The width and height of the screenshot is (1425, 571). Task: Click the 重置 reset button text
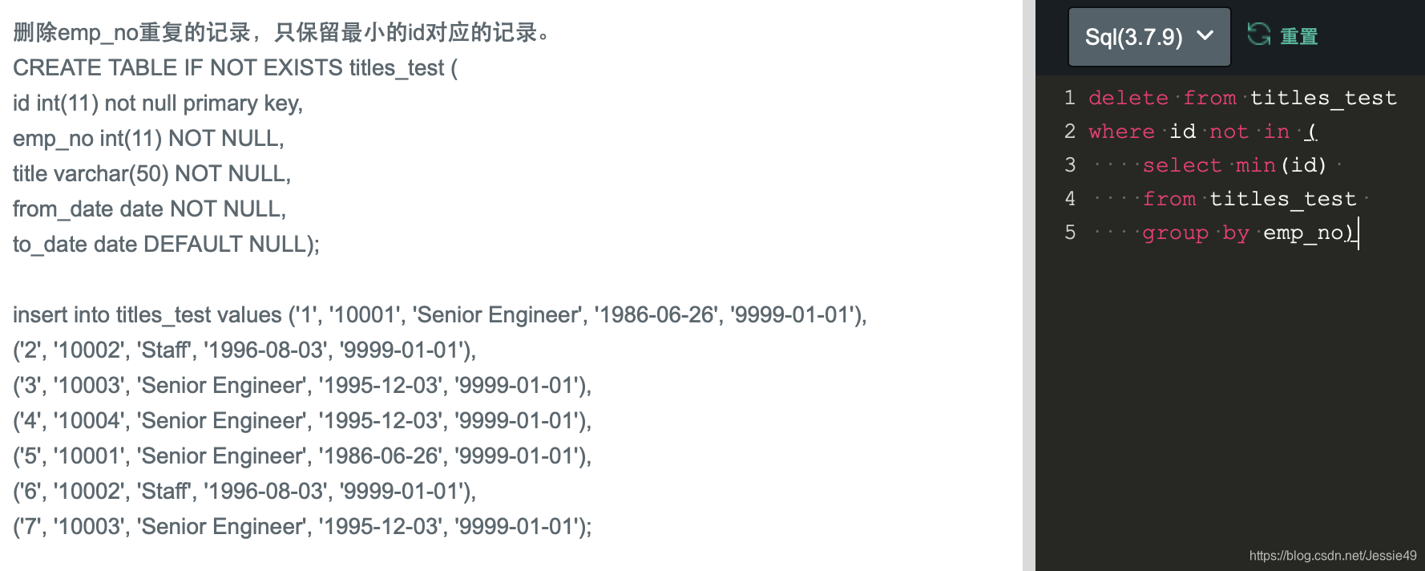coord(1299,36)
